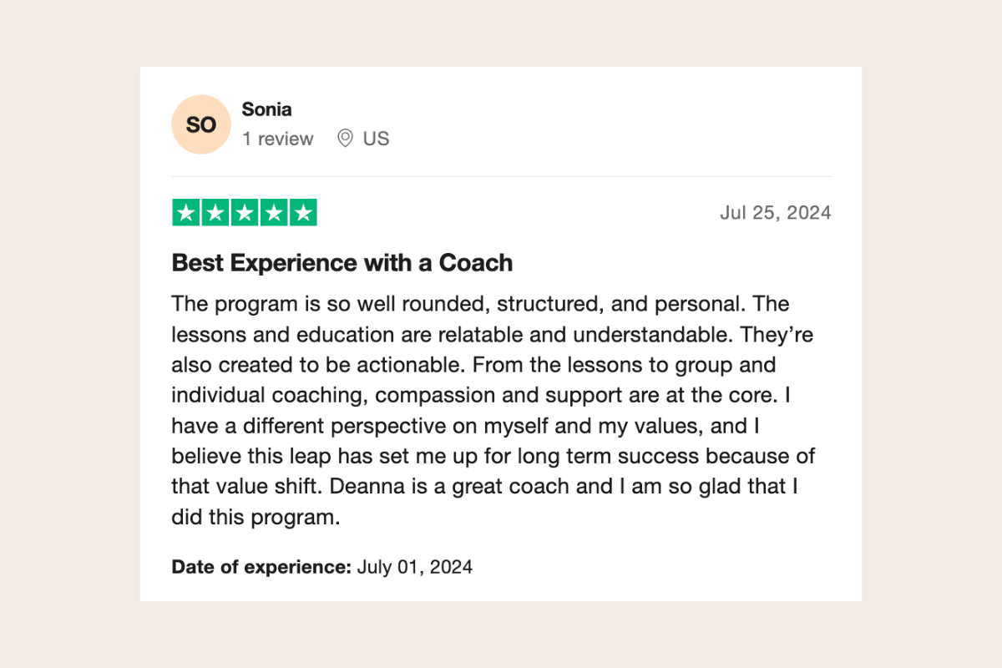Click the 'individual coaching, compassion' text line

481,396
